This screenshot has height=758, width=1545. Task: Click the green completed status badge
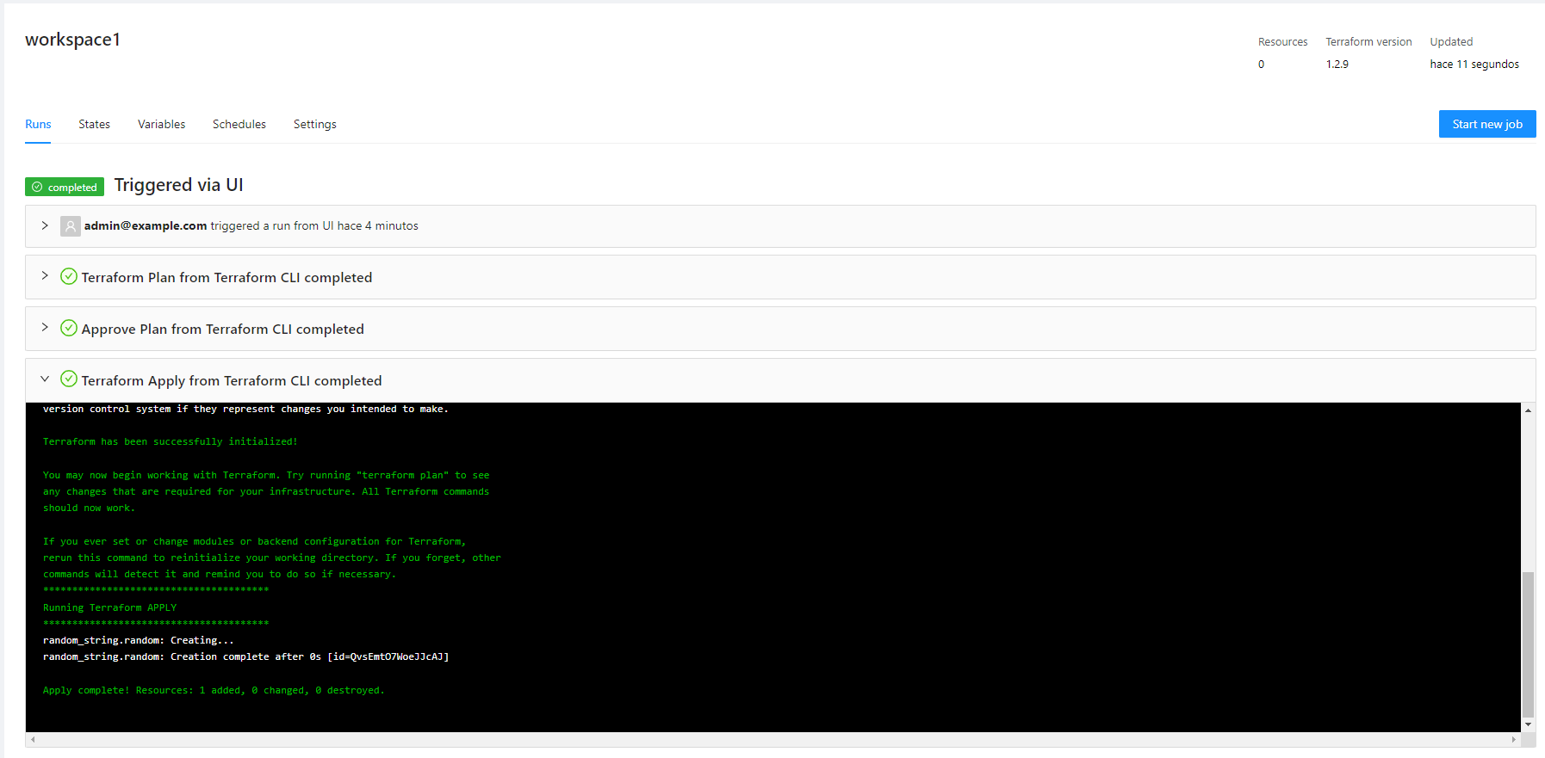65,187
